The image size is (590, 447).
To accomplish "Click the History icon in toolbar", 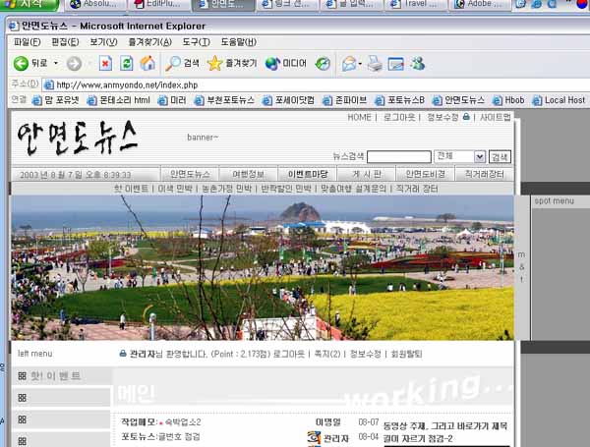I will (323, 63).
